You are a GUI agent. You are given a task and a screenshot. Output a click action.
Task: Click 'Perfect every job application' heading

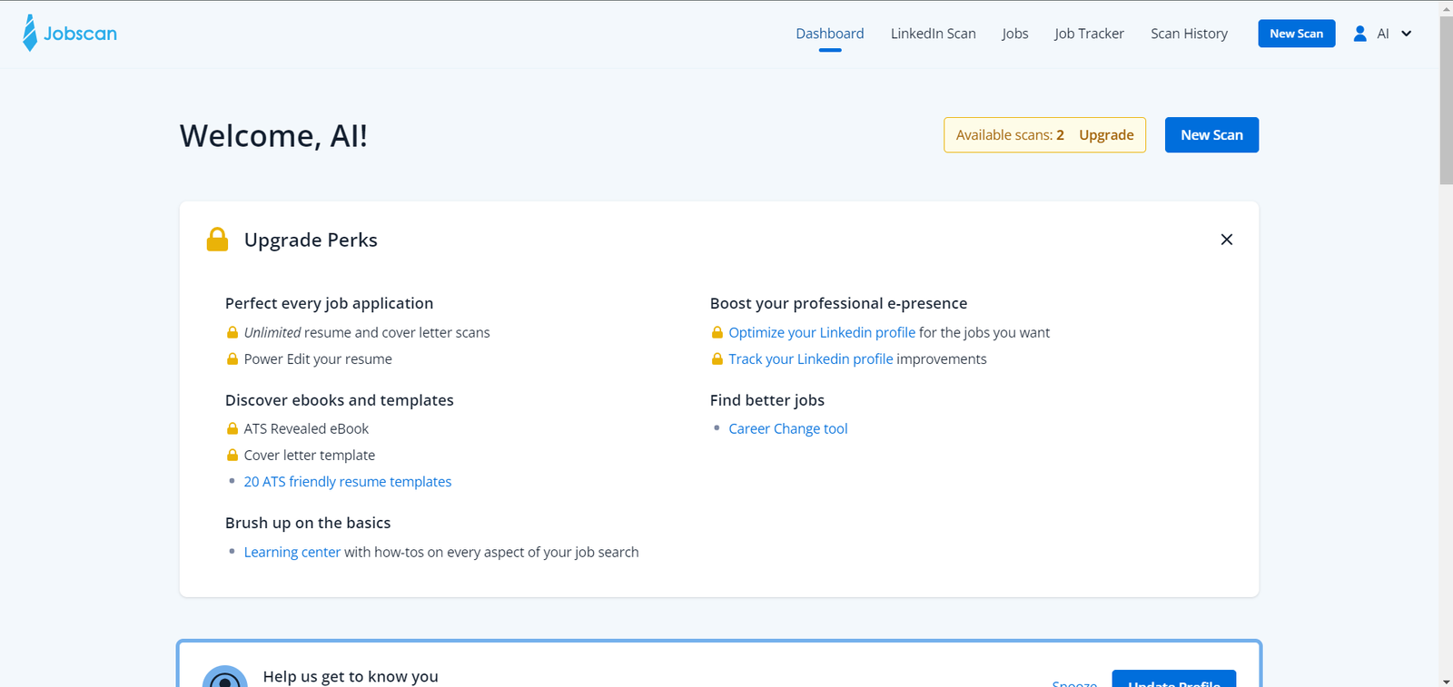330,303
